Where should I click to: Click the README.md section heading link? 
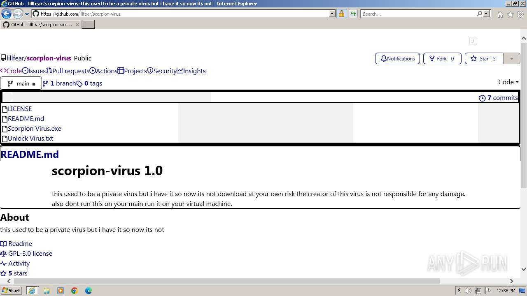pos(30,154)
